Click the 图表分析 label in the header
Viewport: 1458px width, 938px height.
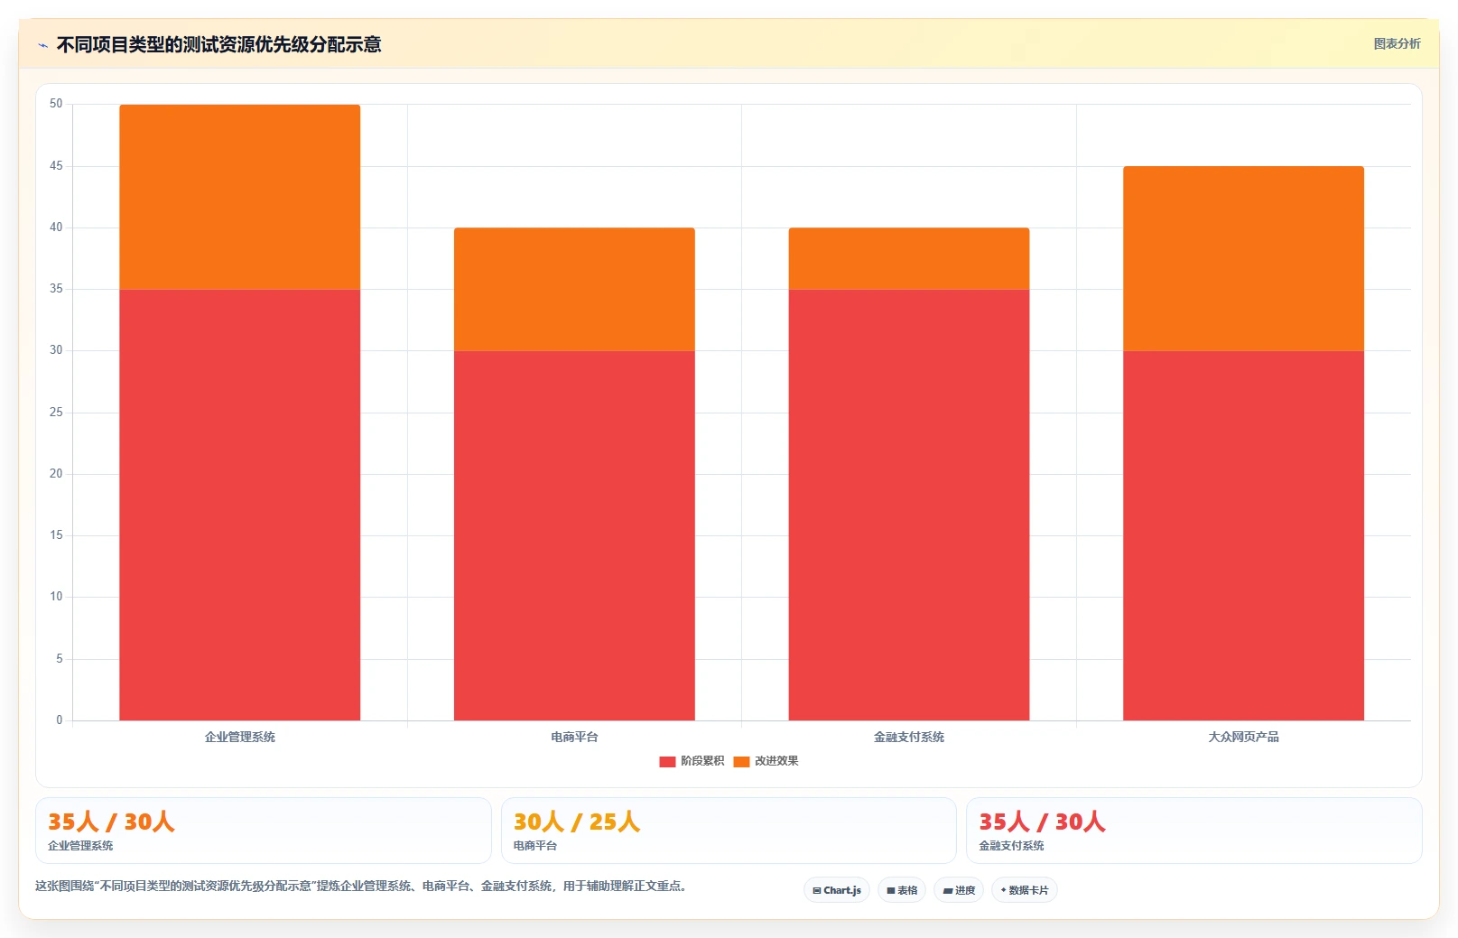coord(1397,43)
